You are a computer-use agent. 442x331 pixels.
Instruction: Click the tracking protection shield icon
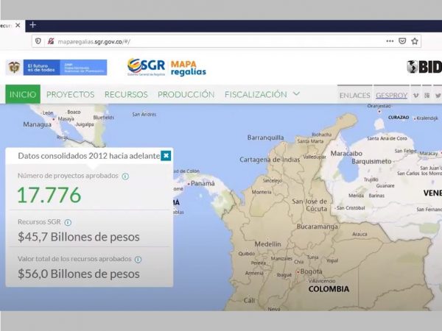point(38,41)
